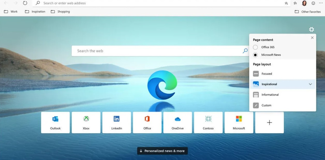
Task: Choose the Focused page layout
Action: 267,74
